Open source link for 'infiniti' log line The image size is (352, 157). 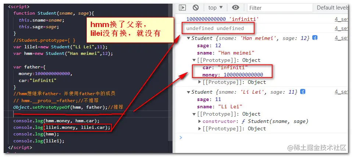tap(341, 19)
